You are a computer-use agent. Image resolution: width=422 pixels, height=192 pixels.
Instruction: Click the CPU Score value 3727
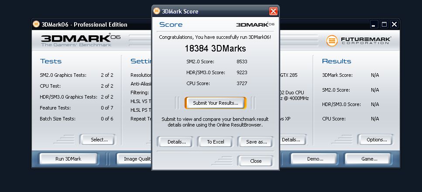click(242, 83)
